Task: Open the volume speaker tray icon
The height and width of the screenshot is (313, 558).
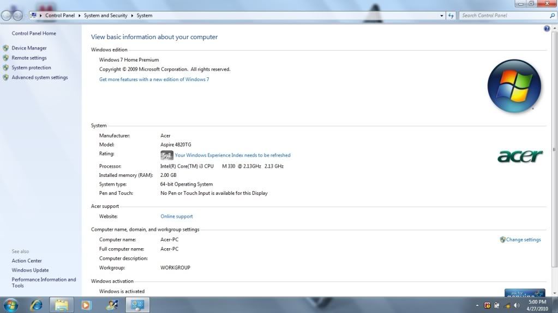Action: (x=517, y=305)
